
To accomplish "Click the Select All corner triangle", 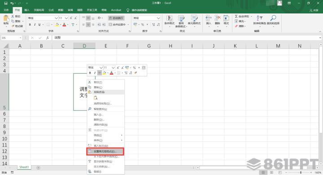I will 6,46.
